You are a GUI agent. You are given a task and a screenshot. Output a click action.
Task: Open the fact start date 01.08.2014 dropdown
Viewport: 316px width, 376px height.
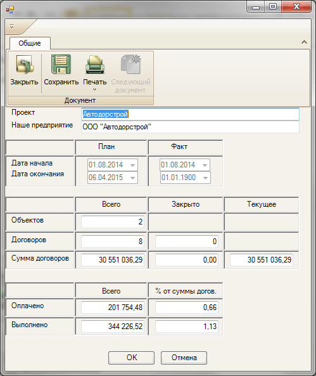click(x=205, y=165)
